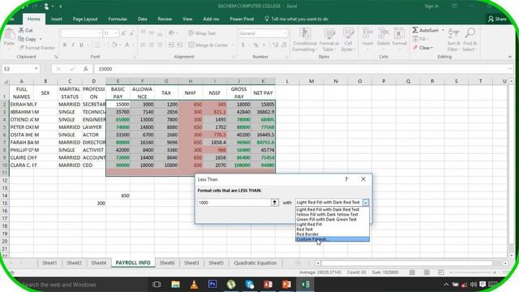519x292 pixels.
Task: Click the Fill button in Editing group
Action: click(419, 39)
